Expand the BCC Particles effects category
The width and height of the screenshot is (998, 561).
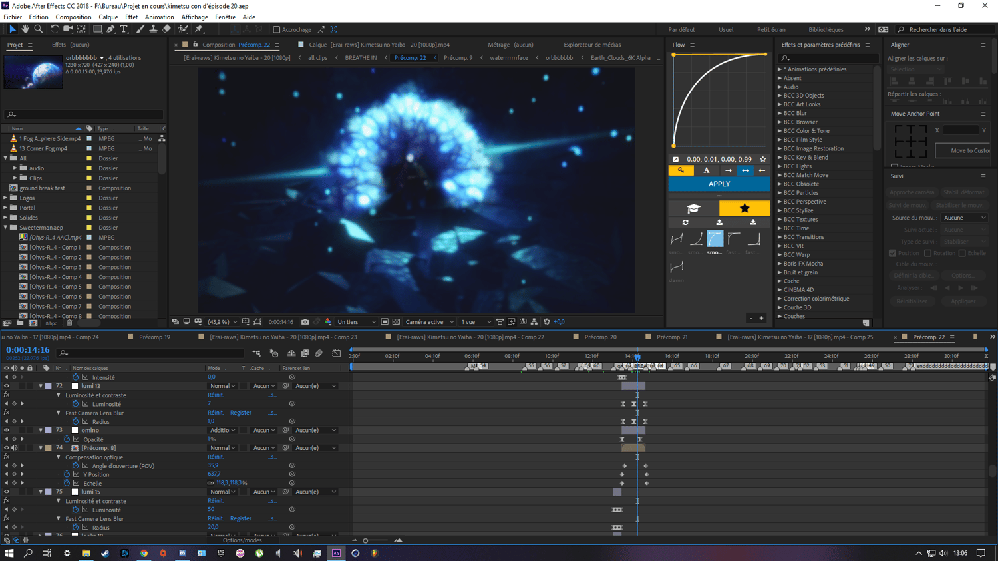pos(780,193)
